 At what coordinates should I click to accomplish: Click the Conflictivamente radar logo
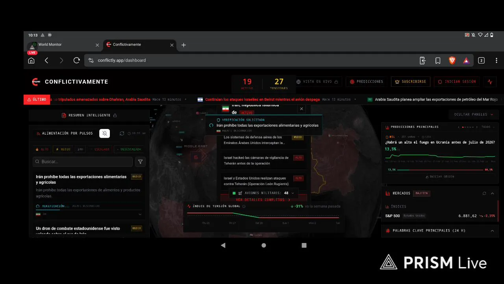(36, 82)
